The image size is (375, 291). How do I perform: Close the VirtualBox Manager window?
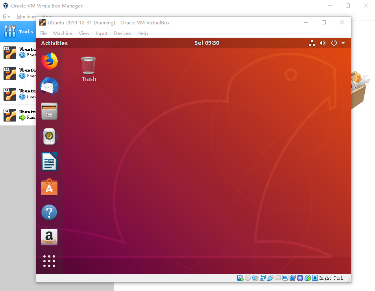click(366, 6)
